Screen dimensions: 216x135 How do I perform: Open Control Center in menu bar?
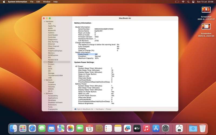(193, 2)
